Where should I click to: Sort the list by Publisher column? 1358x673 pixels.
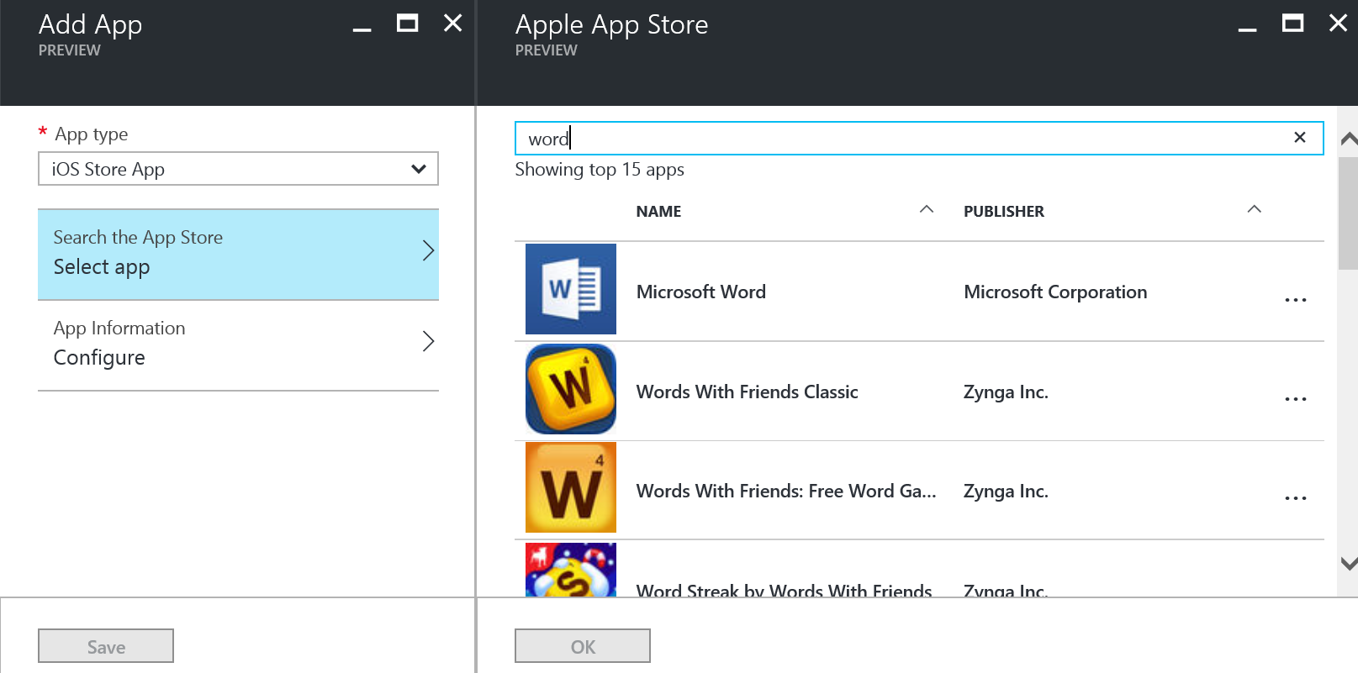click(1003, 212)
